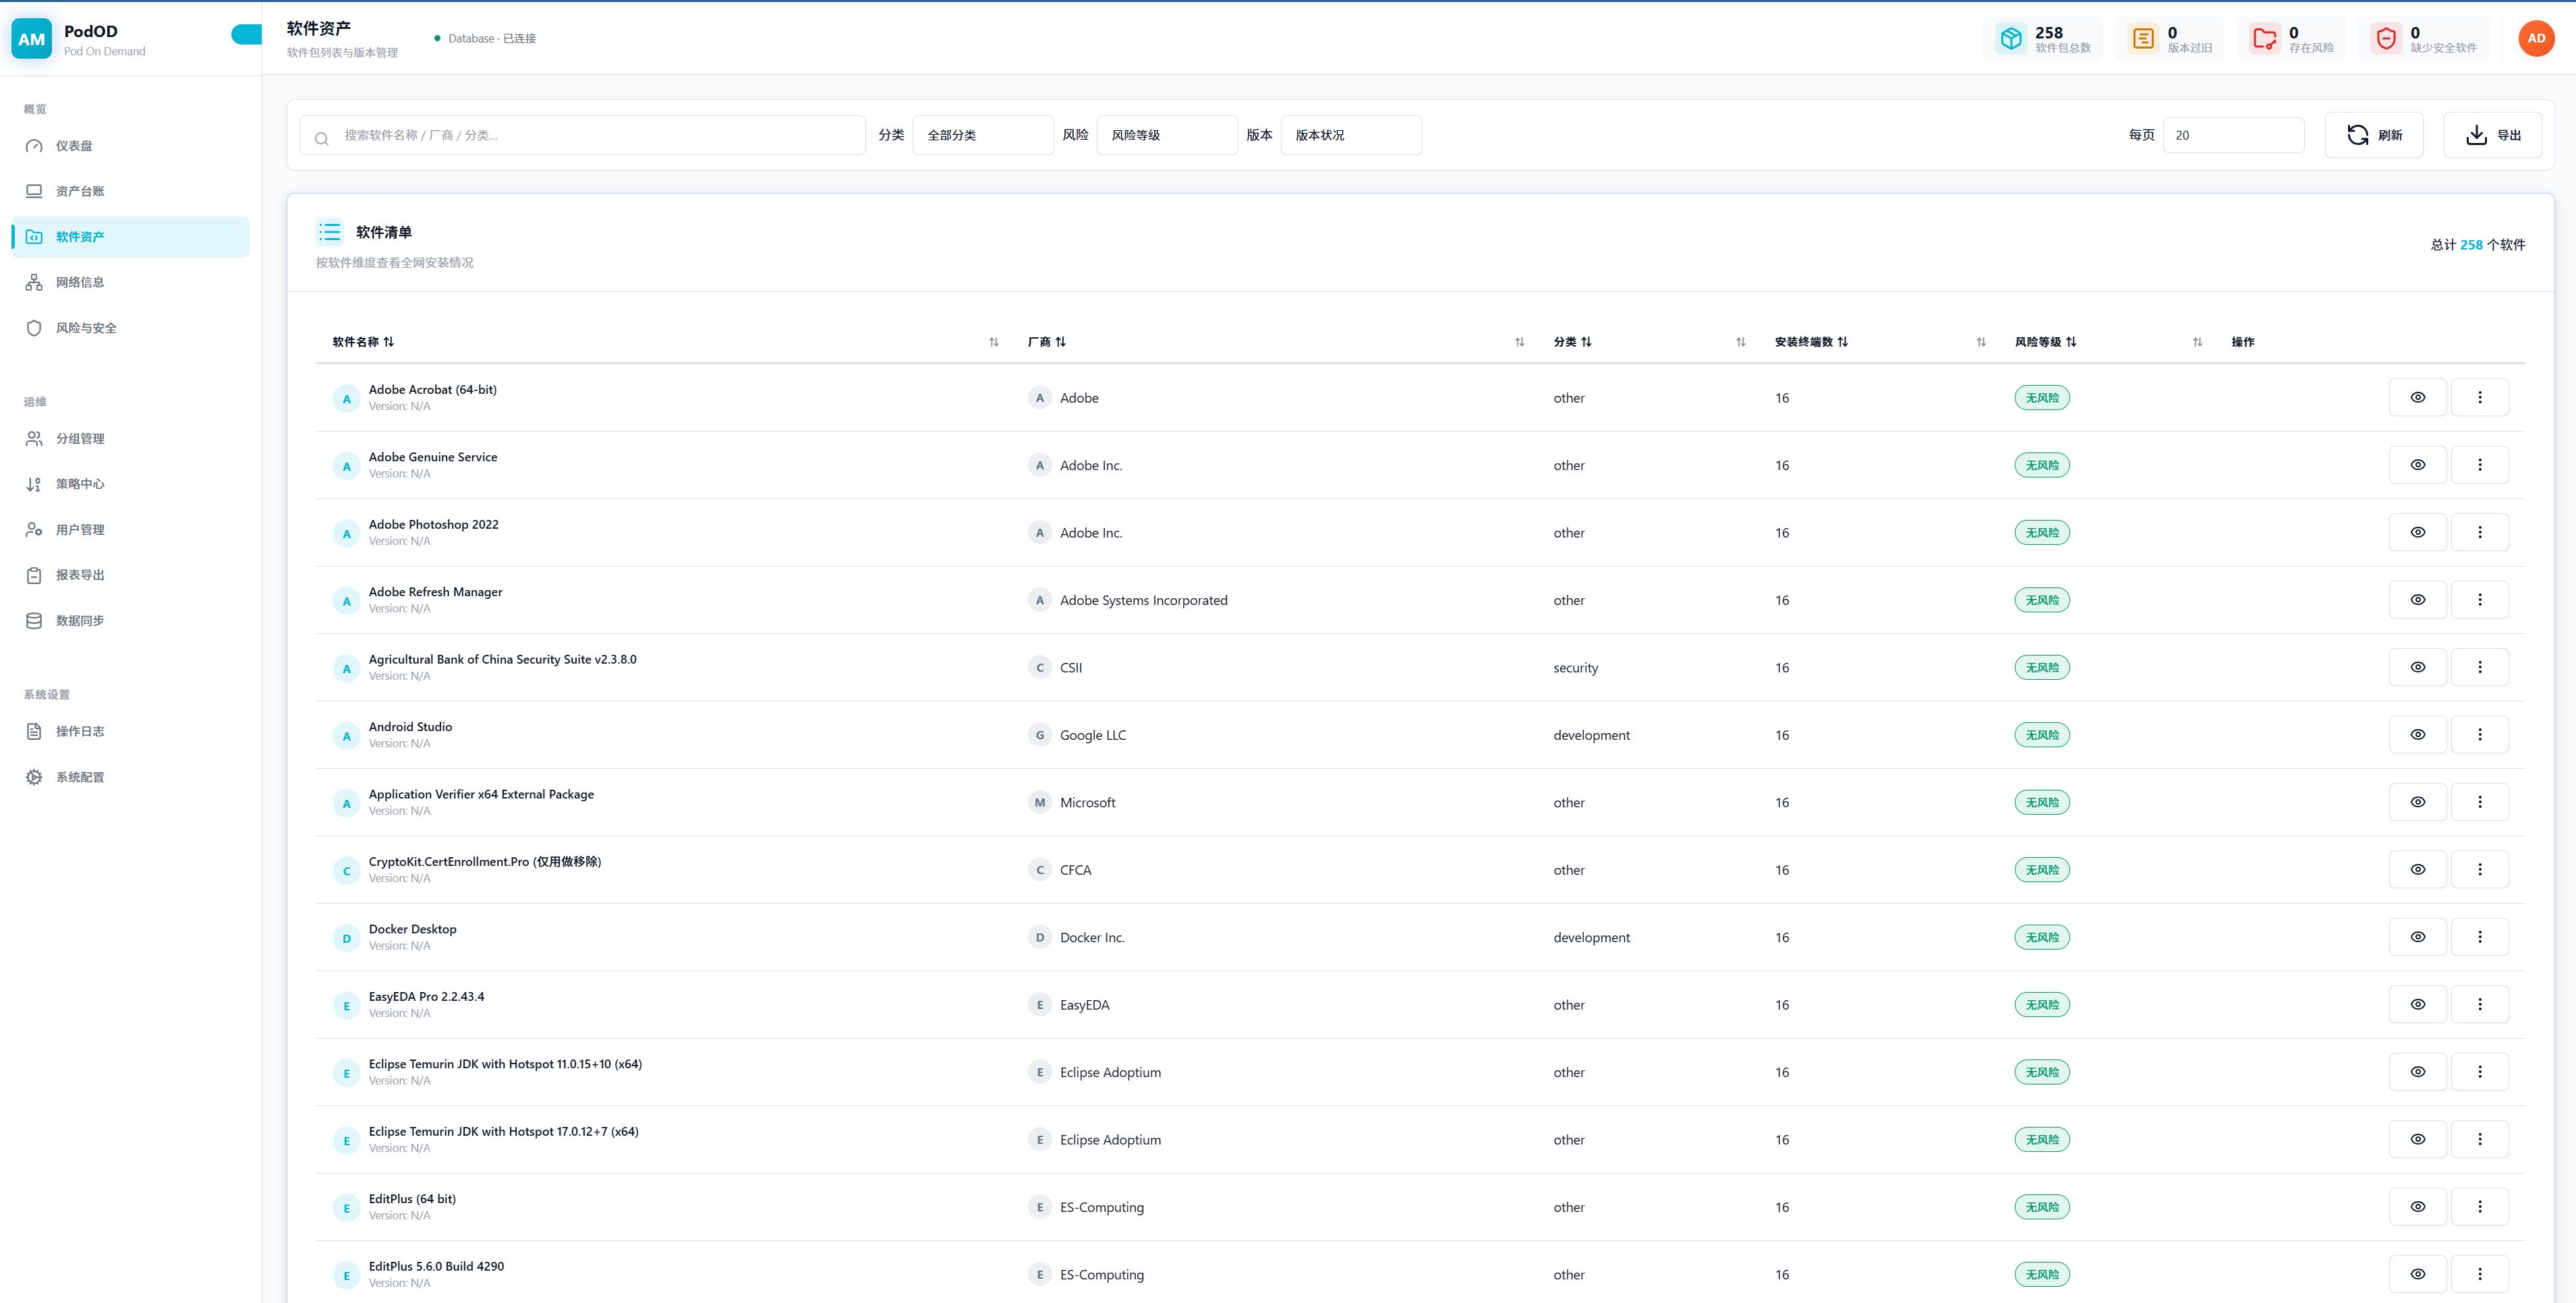Click the package total count card

tap(2042, 39)
